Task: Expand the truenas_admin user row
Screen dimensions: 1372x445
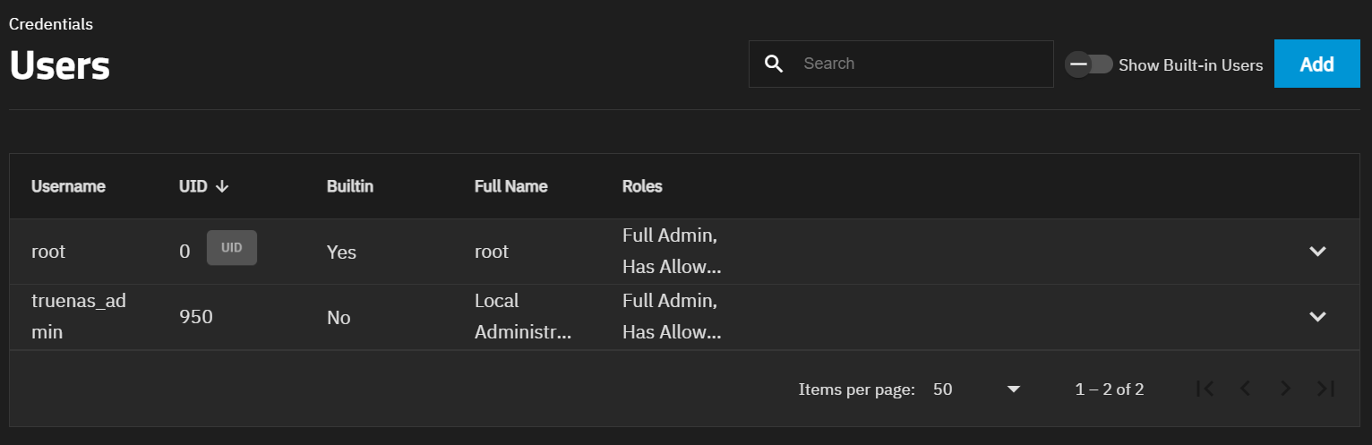Action: click(x=1317, y=317)
